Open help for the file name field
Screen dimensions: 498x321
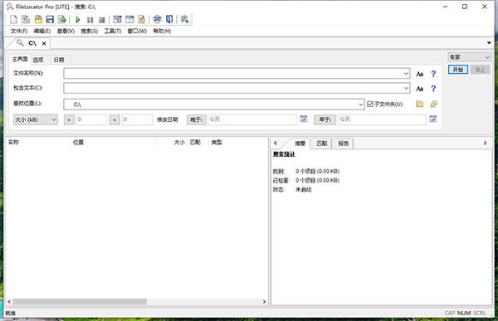pos(433,74)
